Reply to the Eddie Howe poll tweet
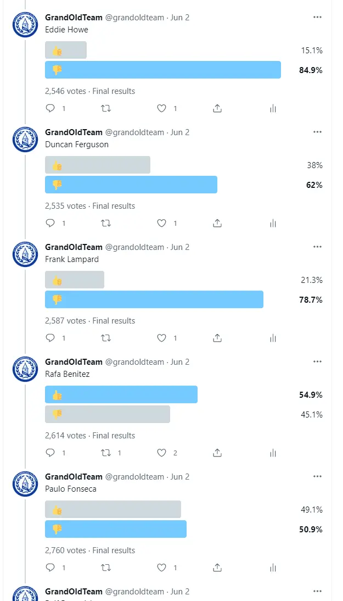Screen dimensions: 343x601 pyautogui.click(x=50, y=109)
